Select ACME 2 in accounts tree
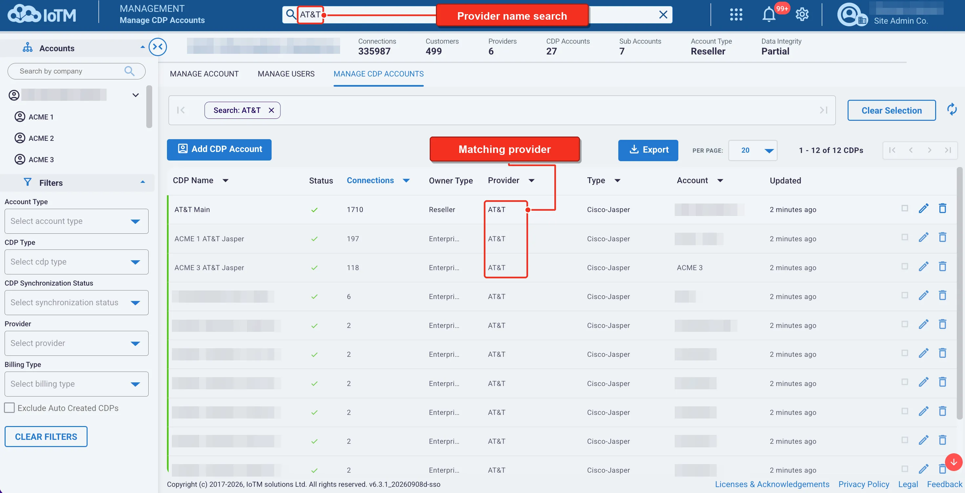 [x=41, y=138]
